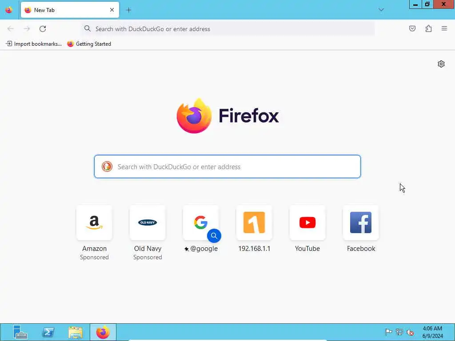Click the page search box with DuckDuckGo

point(227,167)
